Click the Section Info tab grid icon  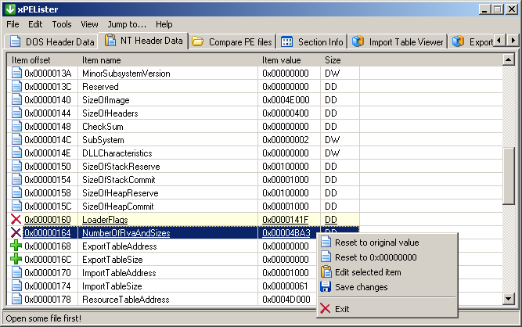click(287, 41)
